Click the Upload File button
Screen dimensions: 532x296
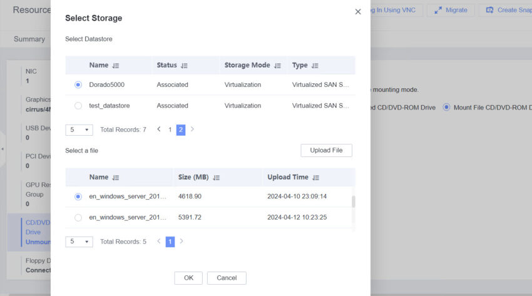click(326, 151)
